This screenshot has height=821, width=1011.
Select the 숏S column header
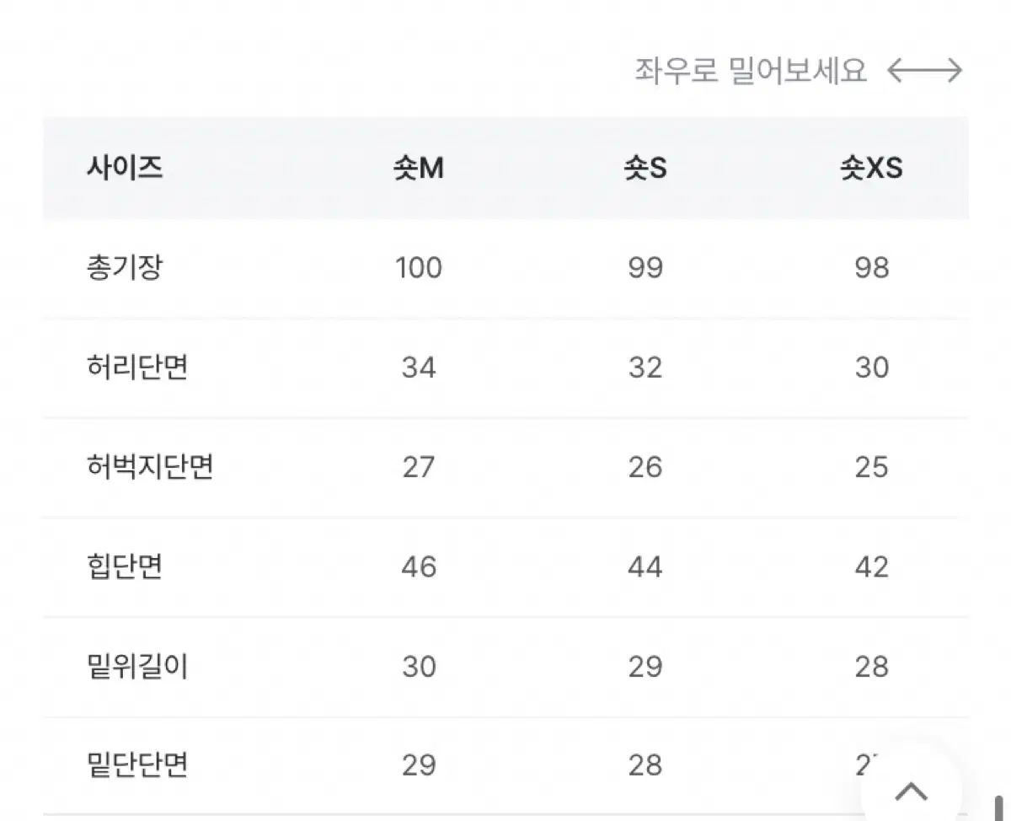click(x=645, y=169)
